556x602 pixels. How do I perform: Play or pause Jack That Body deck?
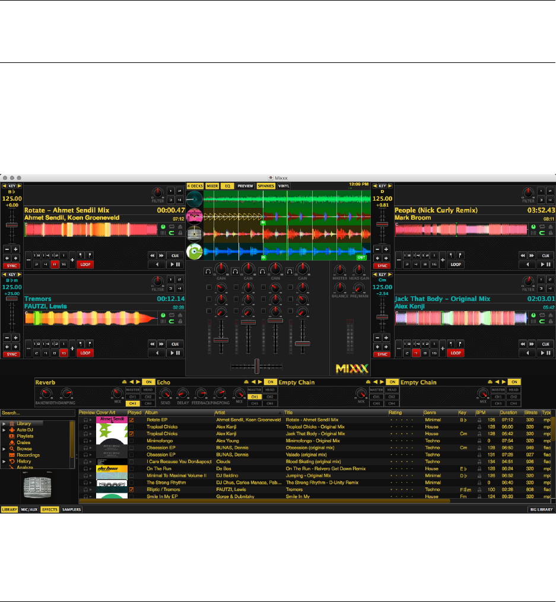pos(546,353)
